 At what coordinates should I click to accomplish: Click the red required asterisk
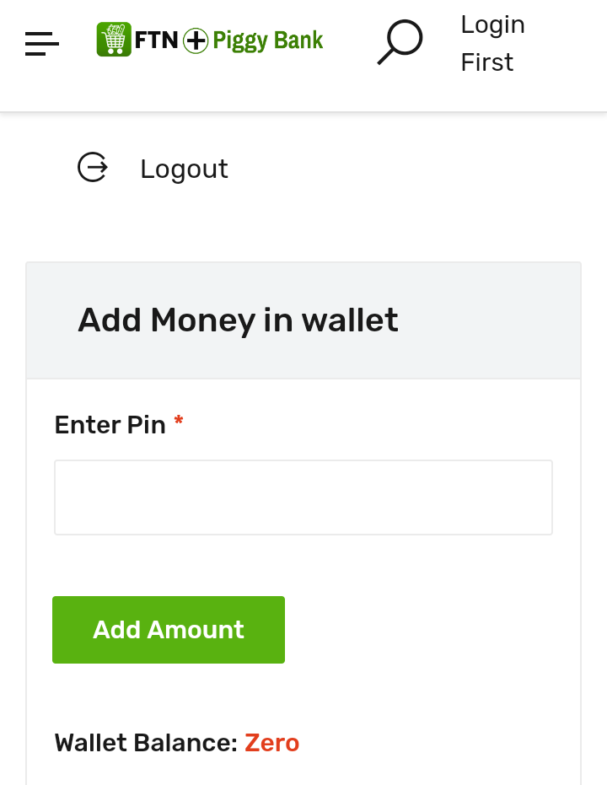[x=179, y=422]
